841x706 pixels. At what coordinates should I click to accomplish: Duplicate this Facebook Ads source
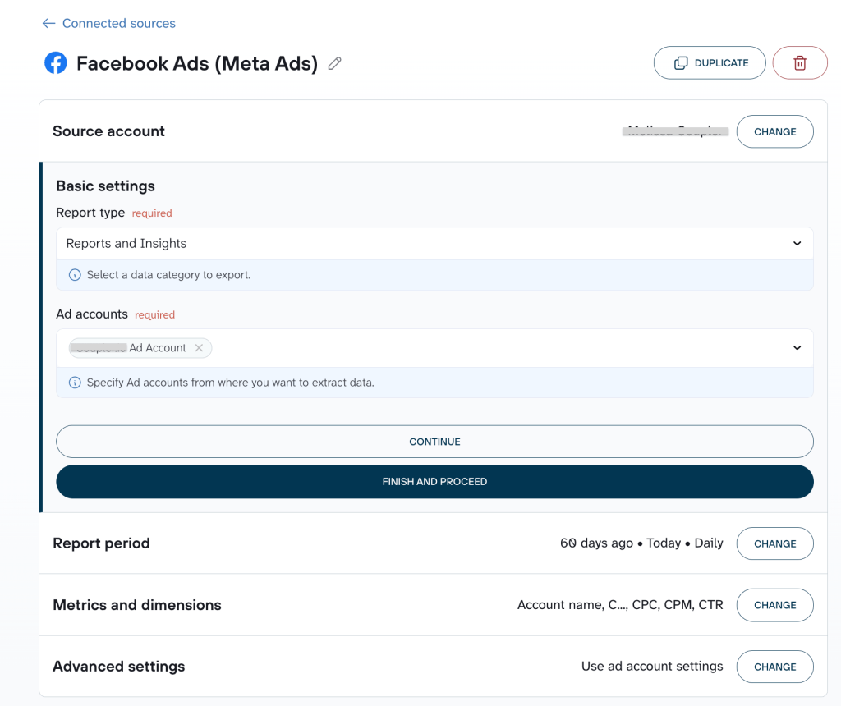[710, 62]
